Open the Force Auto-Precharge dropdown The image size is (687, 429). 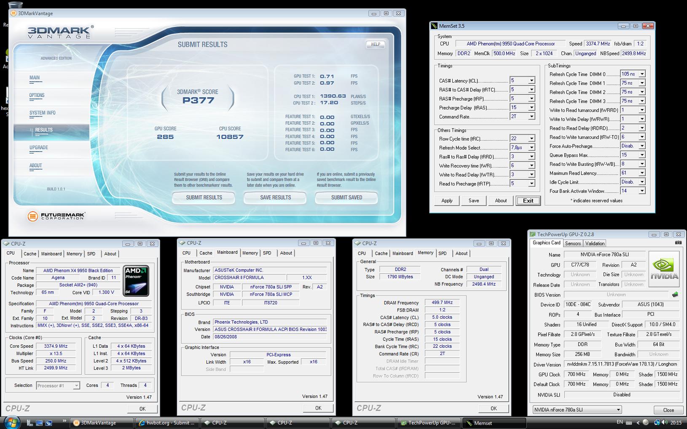point(642,146)
